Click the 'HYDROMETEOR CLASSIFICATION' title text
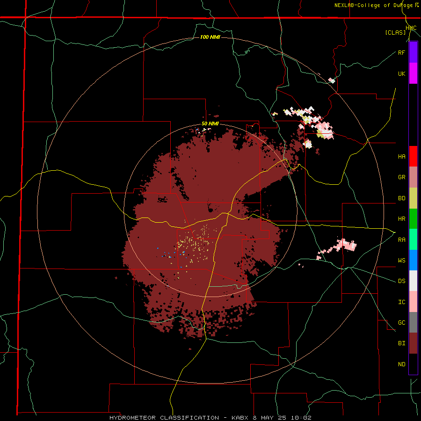The width and height of the screenshot is (421, 421). (x=164, y=418)
